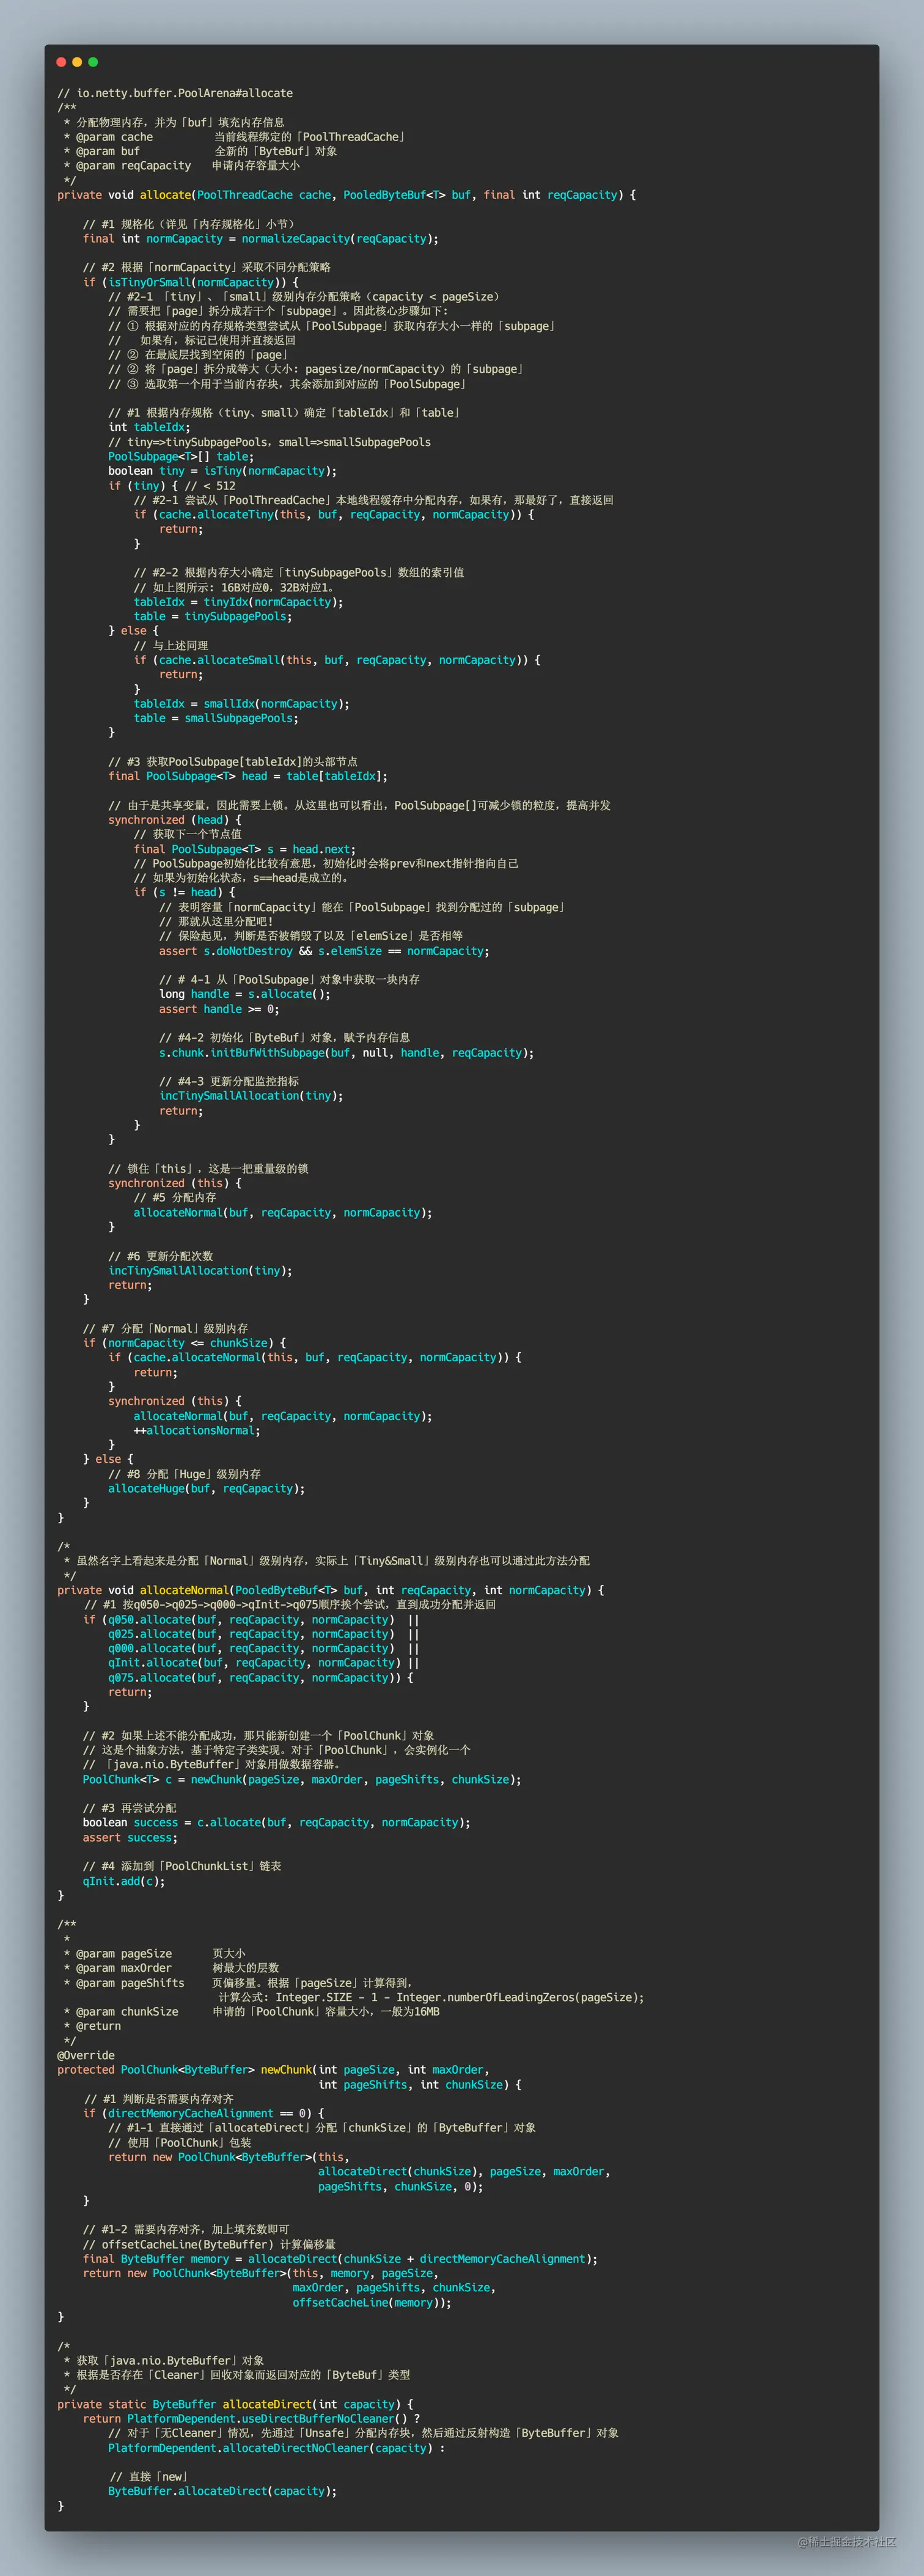Screen dimensions: 924x2576
Task: Select the '@param maxOrder' doc line
Action: pyautogui.click(x=171, y=1968)
